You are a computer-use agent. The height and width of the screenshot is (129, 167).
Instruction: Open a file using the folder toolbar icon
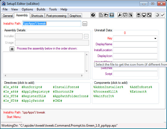pyautogui.click(x=106, y=15)
